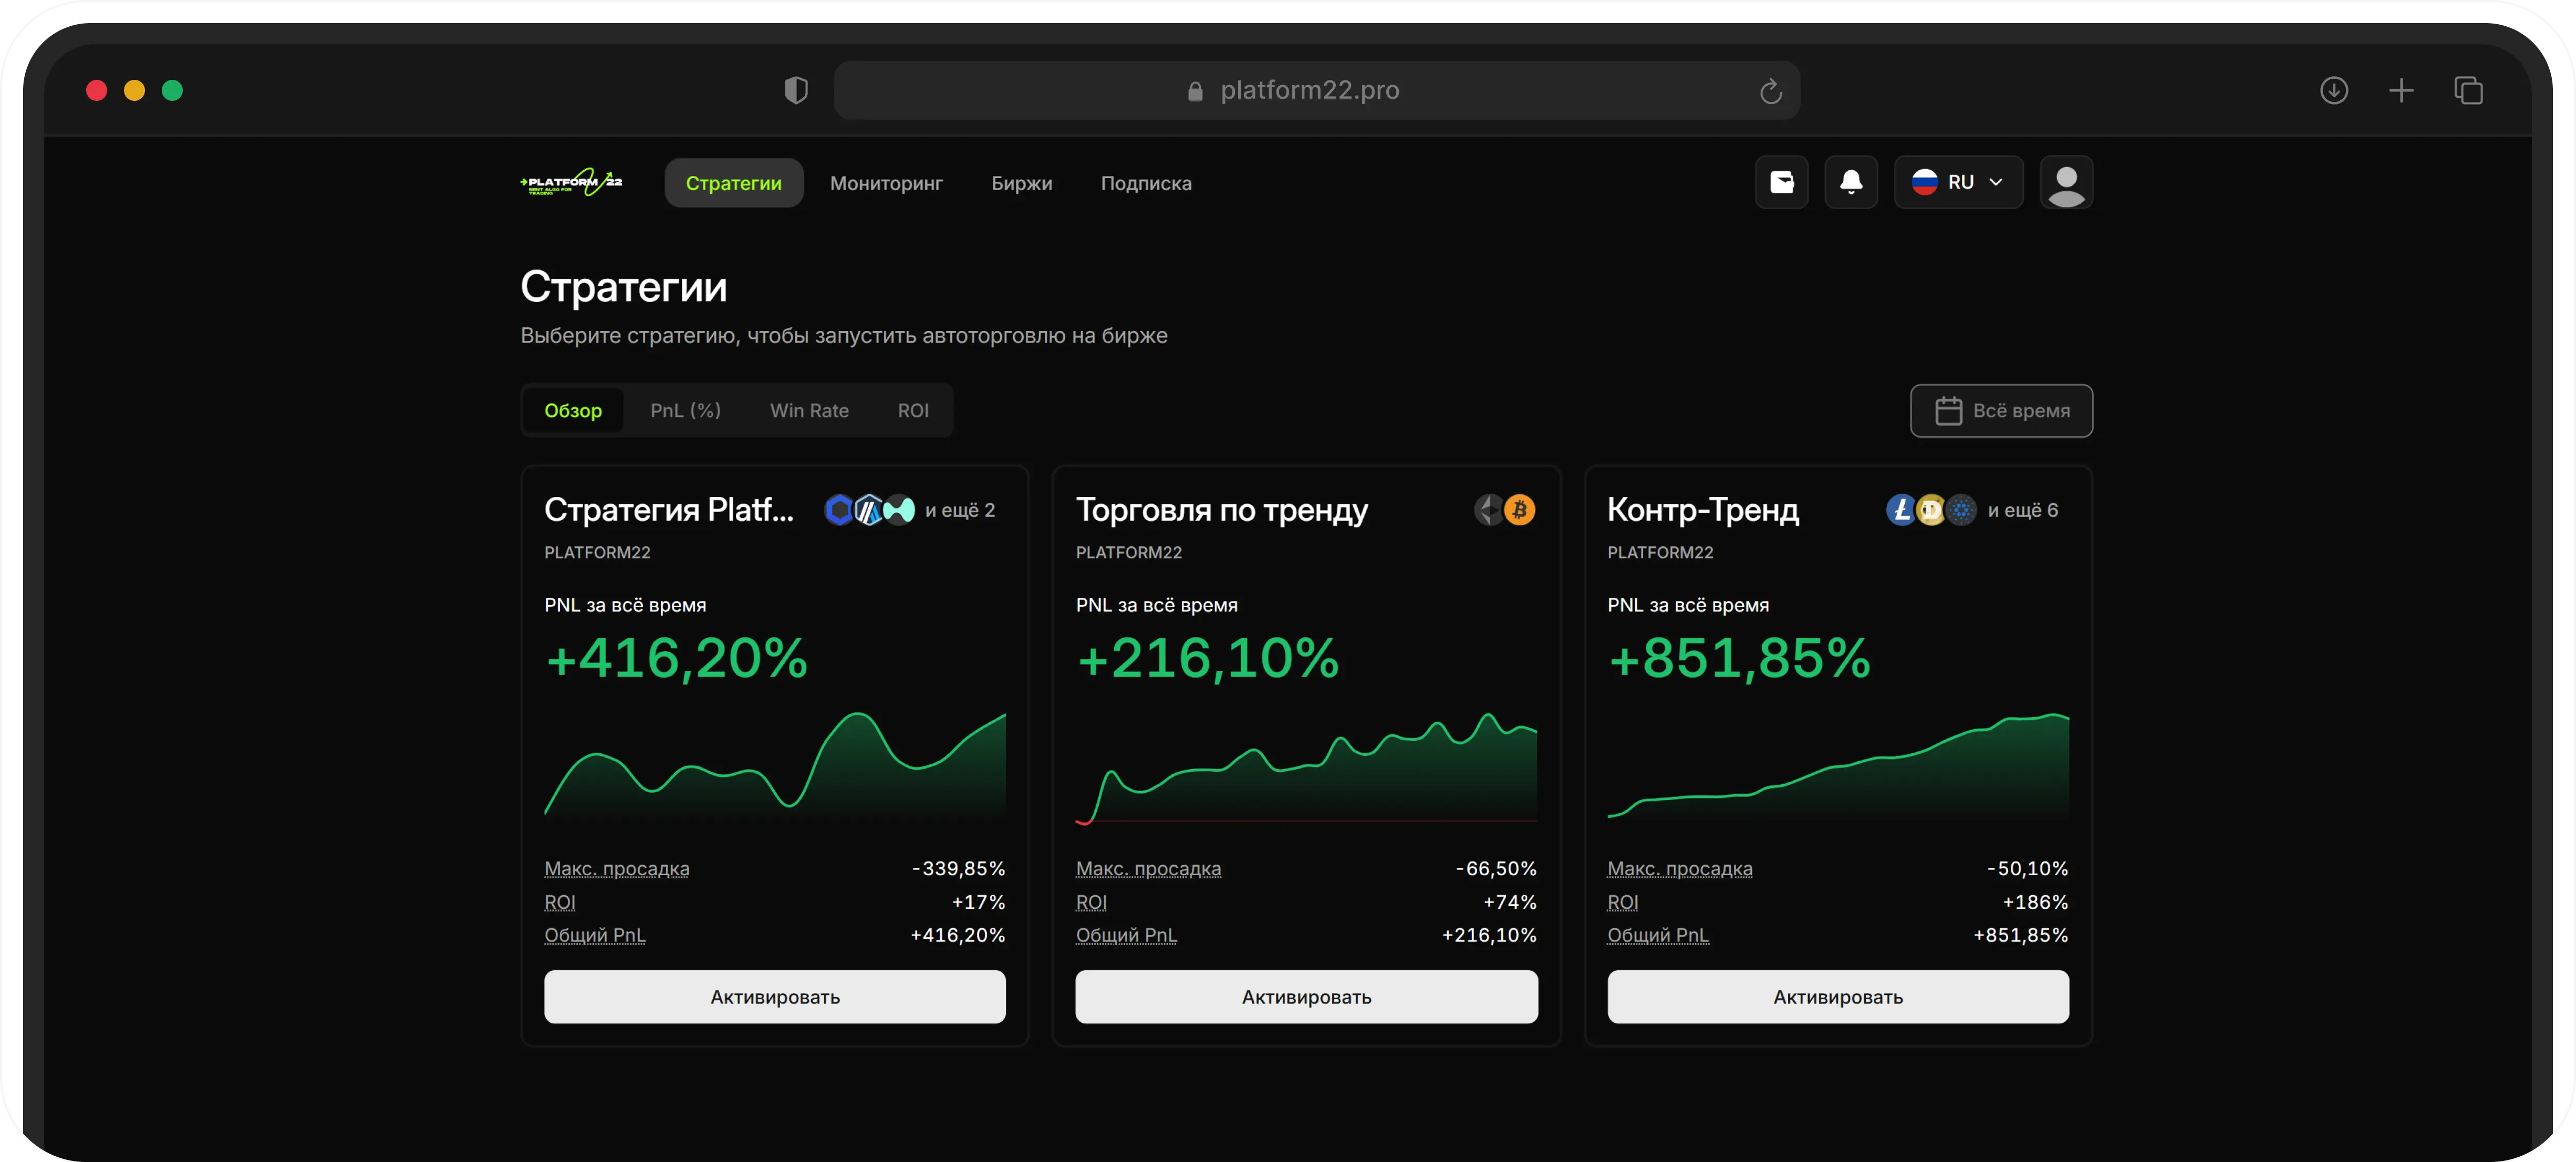Click the platform22.pro address bar
This screenshot has width=2576, height=1162.
pyautogui.click(x=1316, y=90)
